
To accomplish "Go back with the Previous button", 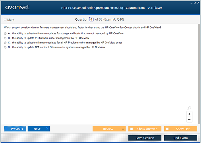I will pos(15,129).
